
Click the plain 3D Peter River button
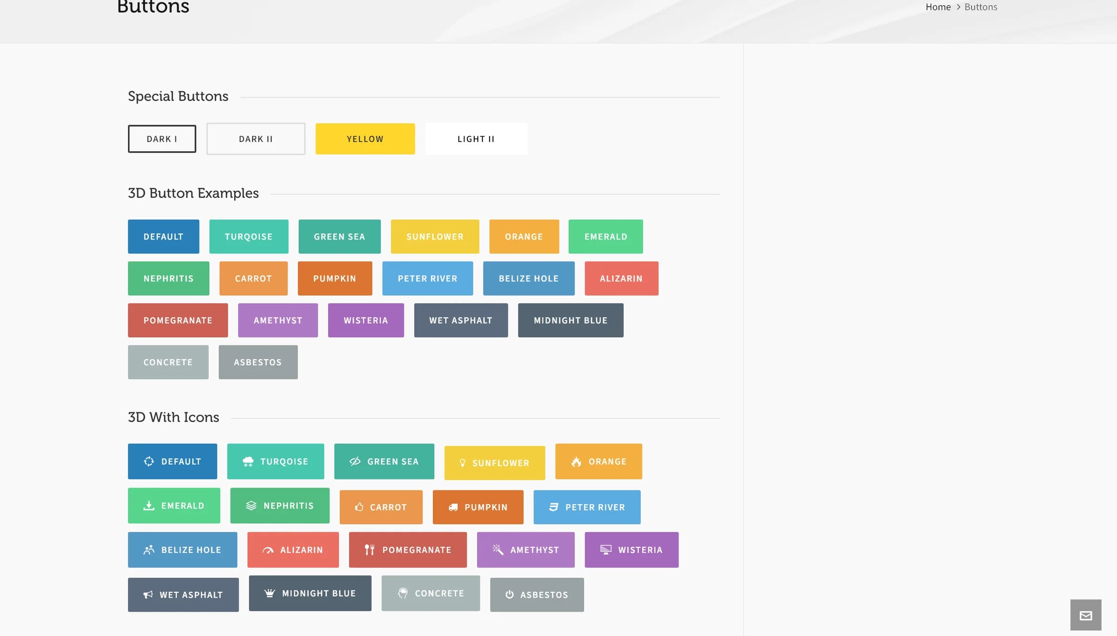point(427,278)
